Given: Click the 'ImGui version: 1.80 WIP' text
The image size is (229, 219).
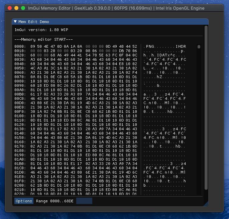Looking at the screenshot, I should point(41,30).
